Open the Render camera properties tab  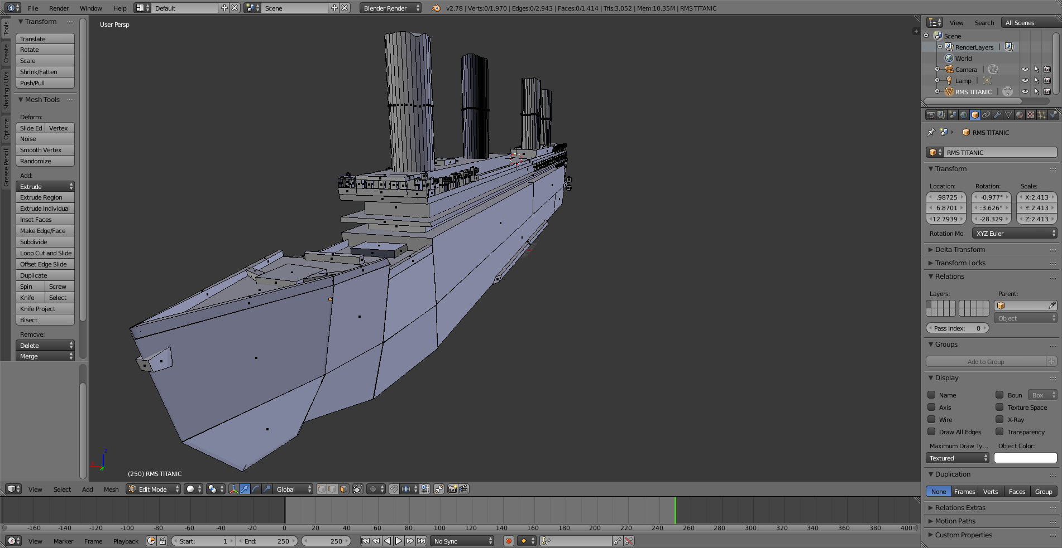coord(930,115)
